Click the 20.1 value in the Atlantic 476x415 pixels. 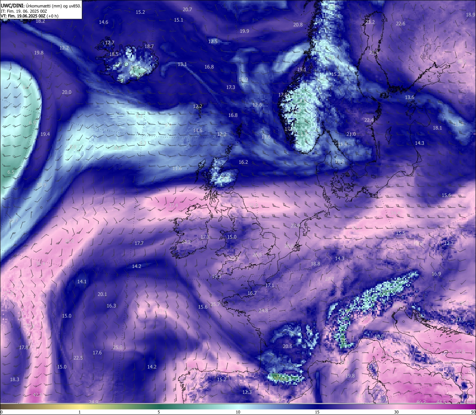pyautogui.click(x=102, y=294)
